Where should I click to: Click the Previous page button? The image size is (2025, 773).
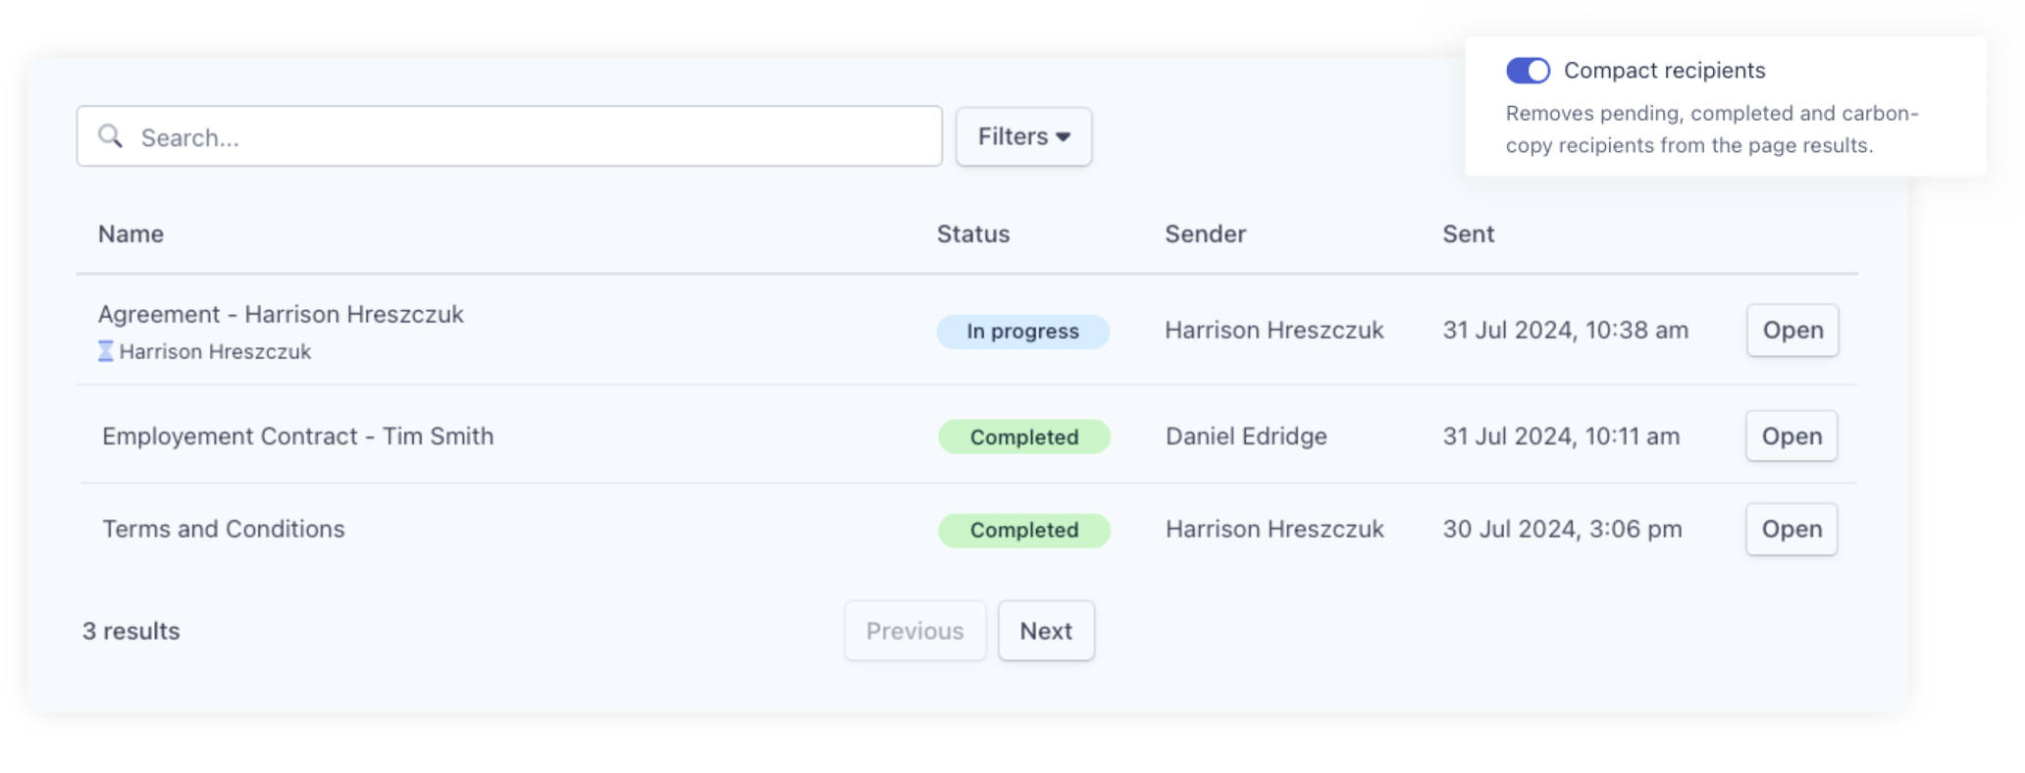[914, 631]
